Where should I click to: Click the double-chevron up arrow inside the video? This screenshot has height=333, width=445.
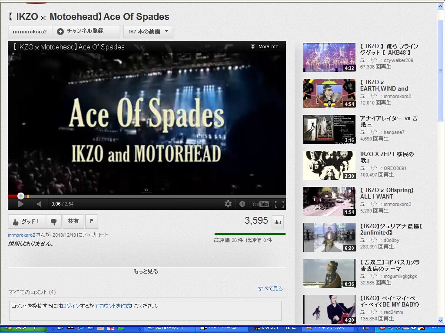point(146,190)
